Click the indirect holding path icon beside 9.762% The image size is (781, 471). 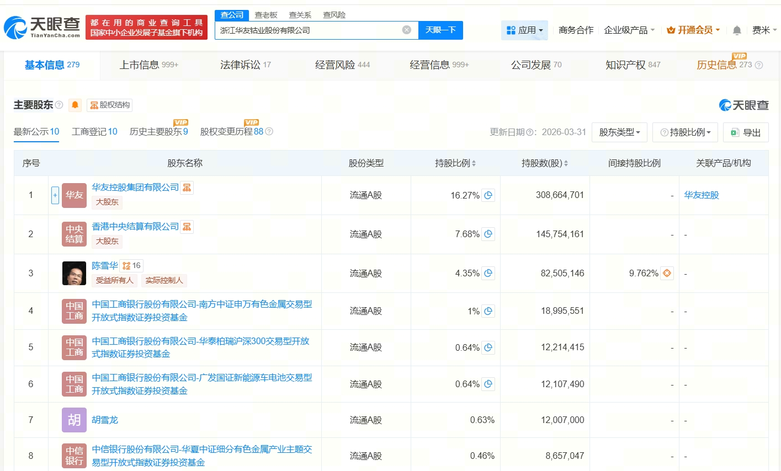[x=667, y=274]
